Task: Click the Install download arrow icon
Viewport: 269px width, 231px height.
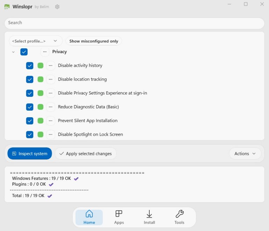Action: 149,214
